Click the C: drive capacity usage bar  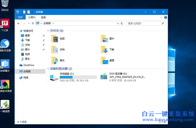pos(78,77)
